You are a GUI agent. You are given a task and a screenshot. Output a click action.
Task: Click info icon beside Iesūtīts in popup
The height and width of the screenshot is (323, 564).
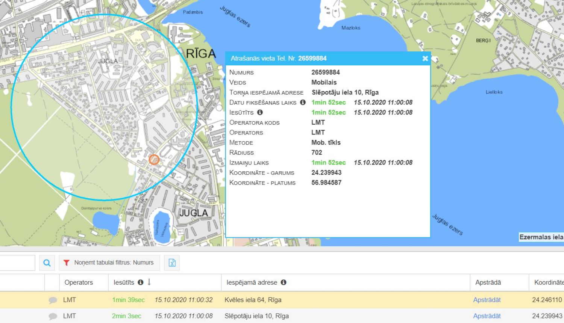pyautogui.click(x=260, y=112)
